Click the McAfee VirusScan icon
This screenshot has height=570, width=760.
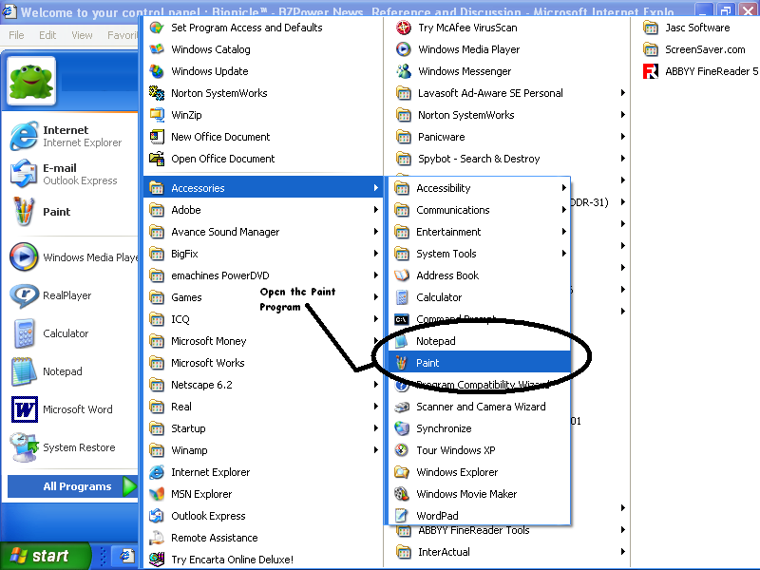(x=403, y=28)
